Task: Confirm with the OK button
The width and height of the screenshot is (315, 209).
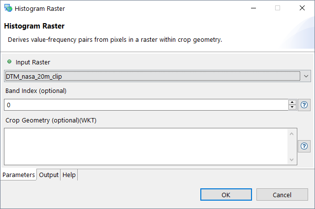Action: 226,195
